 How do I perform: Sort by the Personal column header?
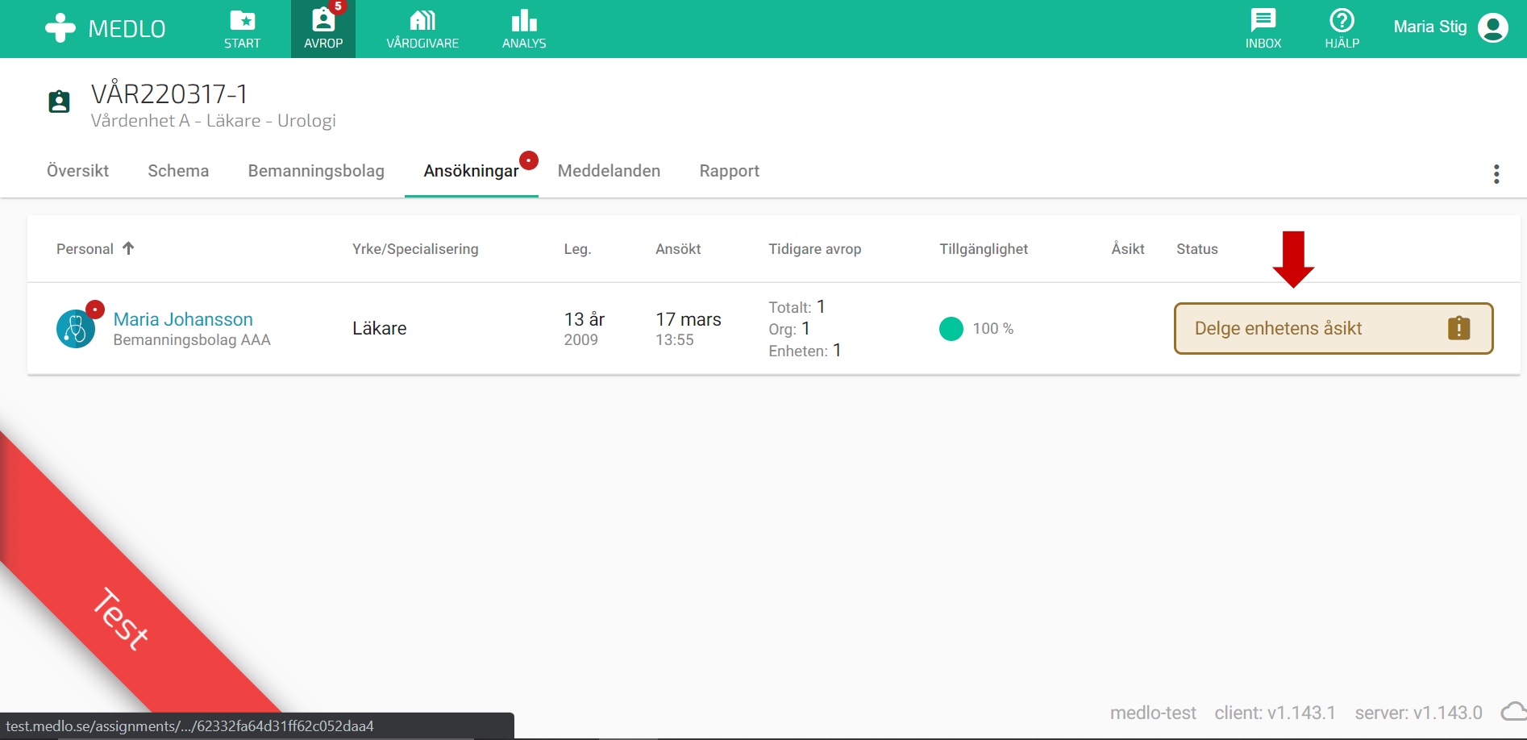(x=85, y=249)
